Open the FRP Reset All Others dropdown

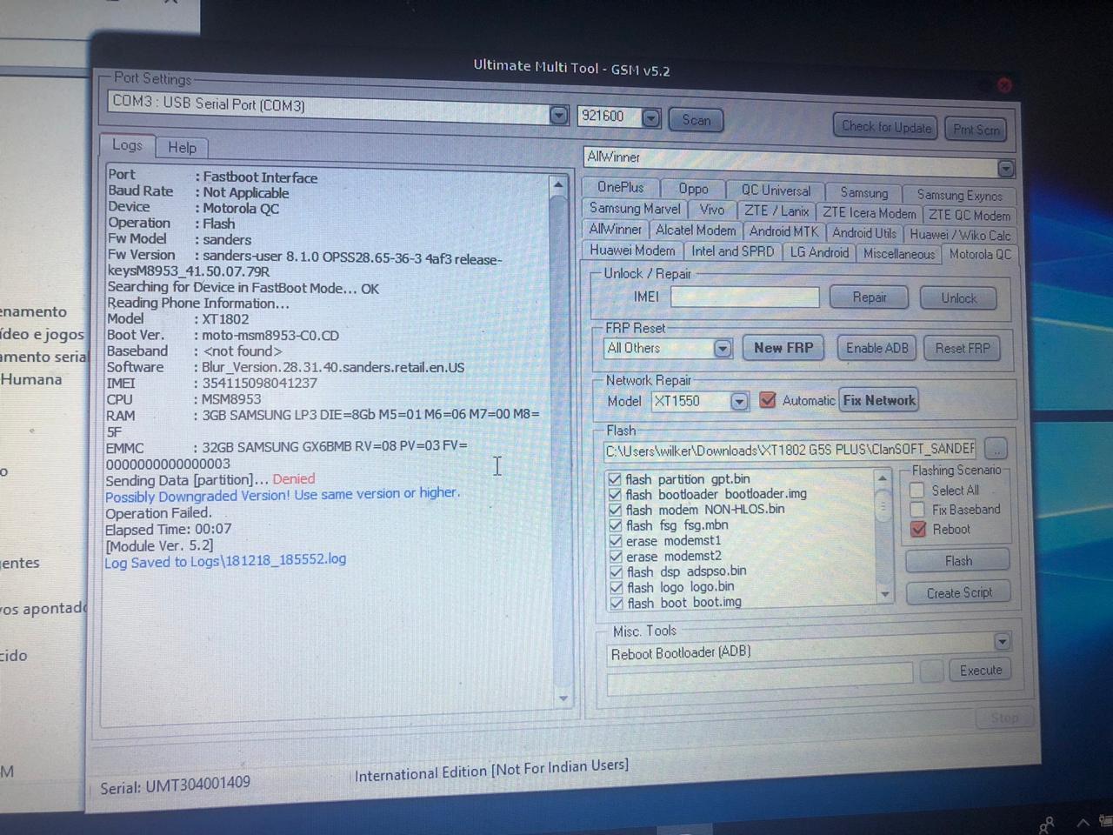pyautogui.click(x=723, y=349)
